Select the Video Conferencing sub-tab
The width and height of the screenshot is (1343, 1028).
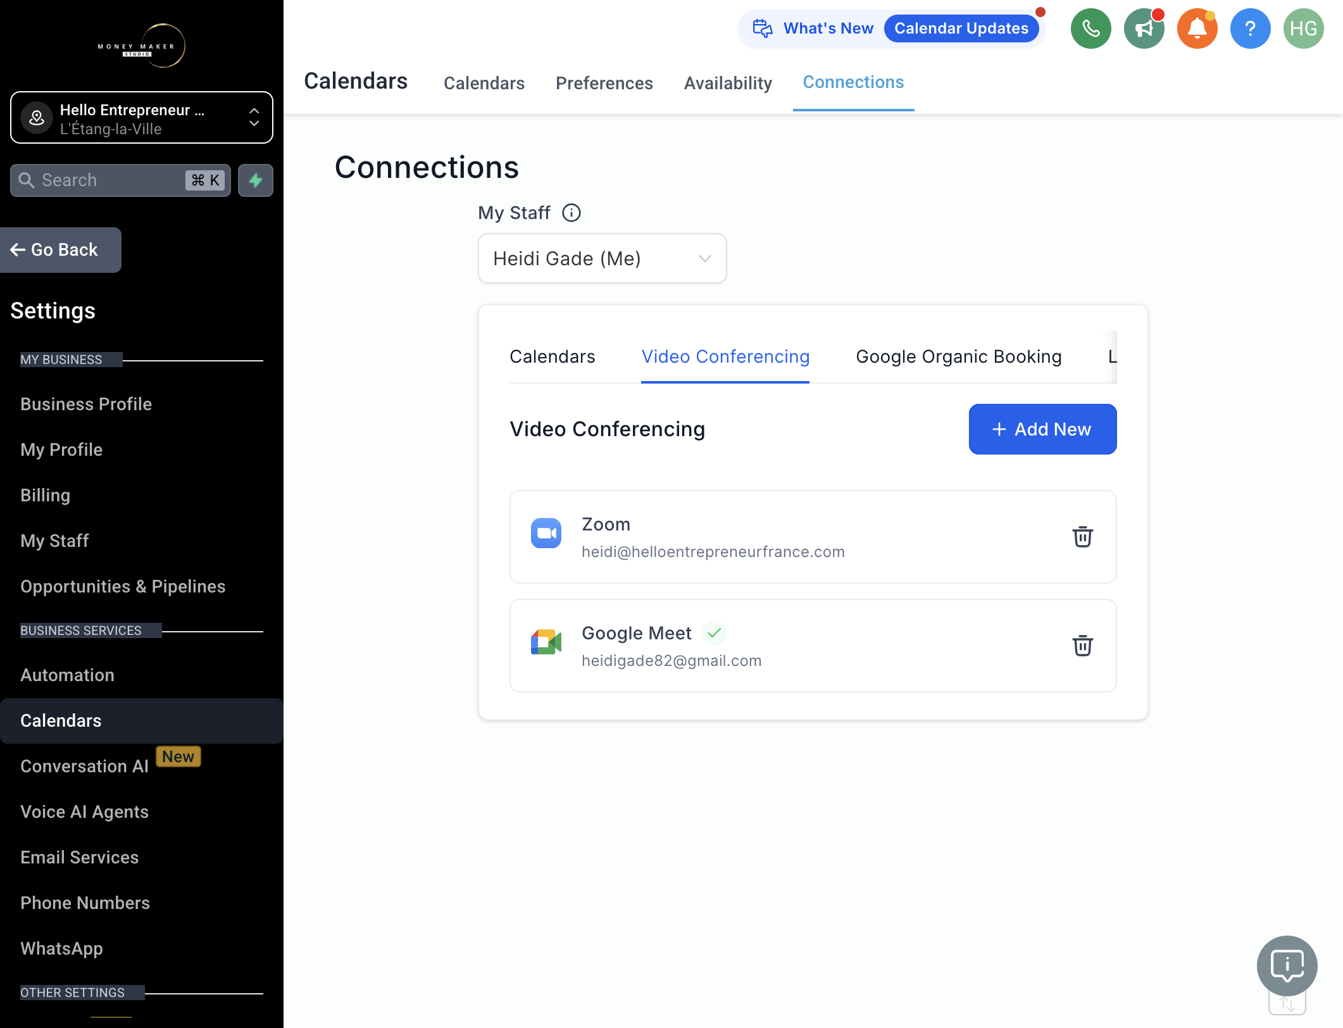point(725,357)
